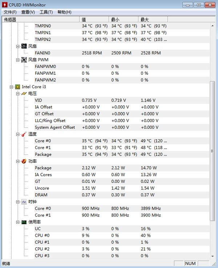Click the 电压 voltage icon

[24, 94]
